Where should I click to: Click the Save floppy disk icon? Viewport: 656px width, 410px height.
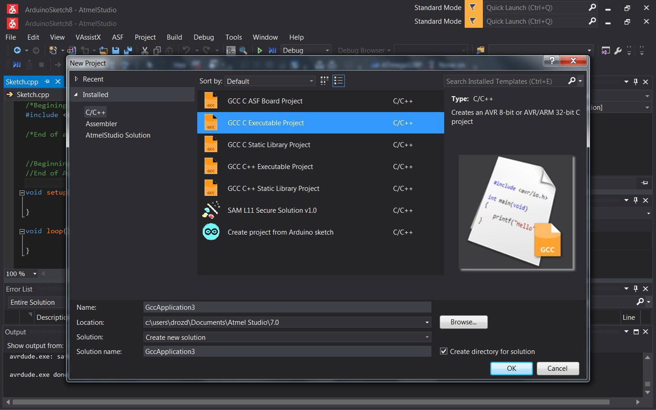[116, 50]
